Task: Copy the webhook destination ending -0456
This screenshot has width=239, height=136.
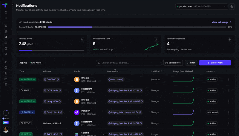Action: coord(142,102)
